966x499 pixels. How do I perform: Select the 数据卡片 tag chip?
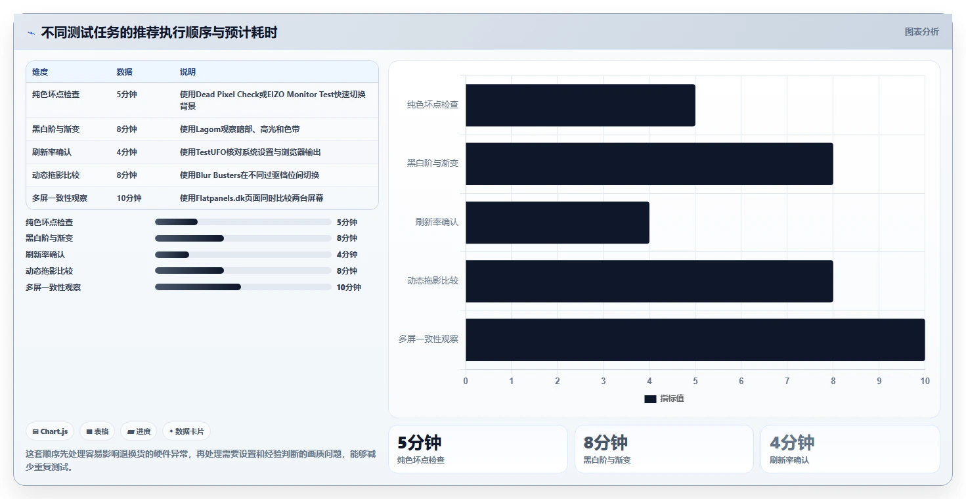(x=187, y=431)
